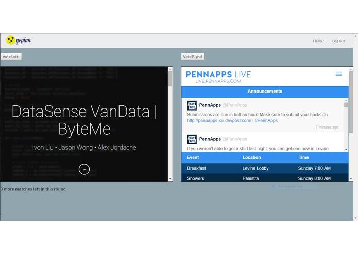
Task: Click the left panel scrollbar thumb
Action: click(171, 79)
